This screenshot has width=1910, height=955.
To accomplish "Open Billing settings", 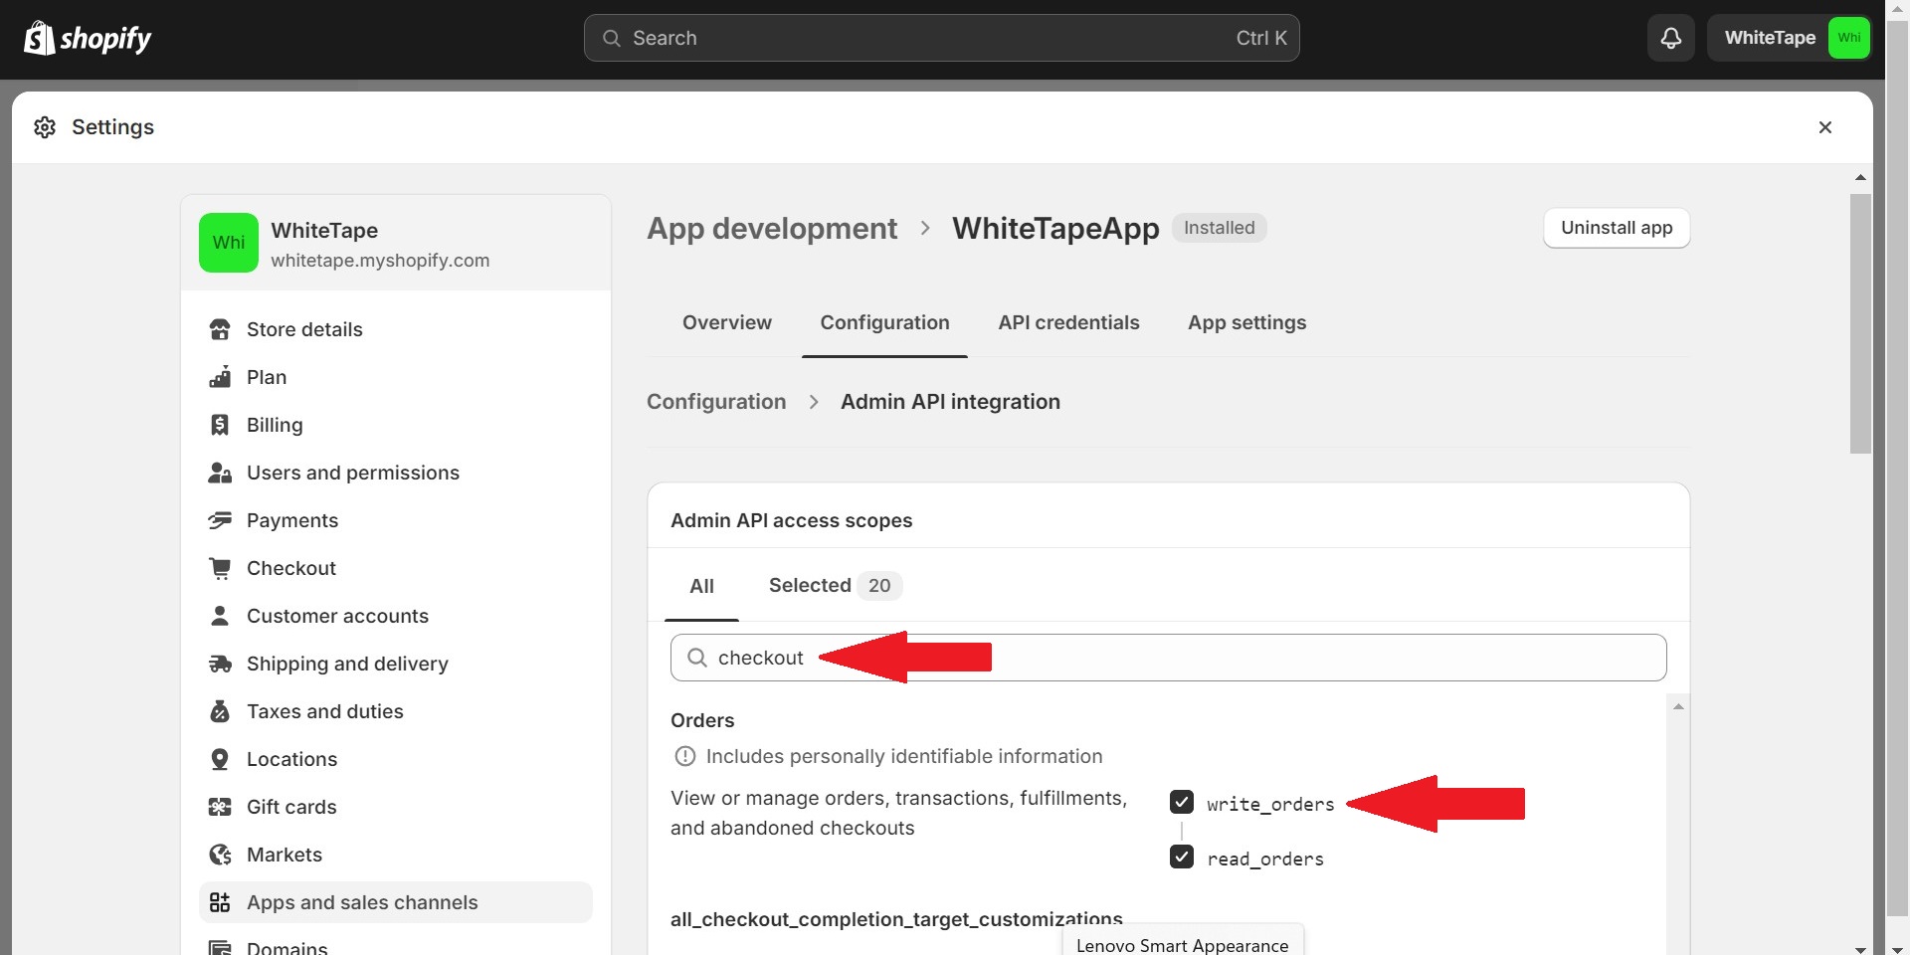I will coord(396,425).
